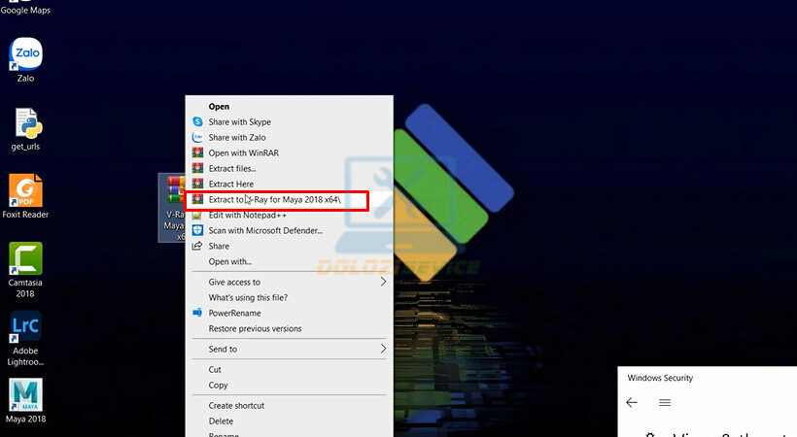The width and height of the screenshot is (797, 437).
Task: Click Restore previous versions
Action: click(255, 328)
